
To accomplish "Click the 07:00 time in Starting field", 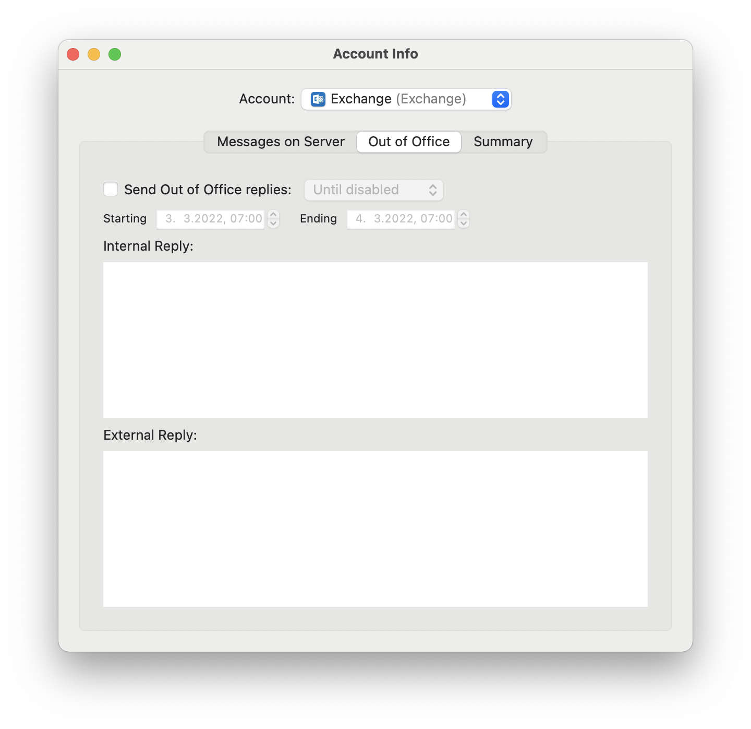I will pos(246,219).
